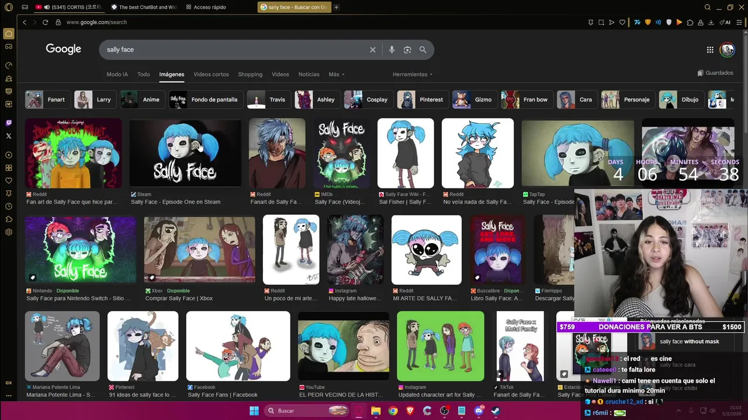Start Google voice search with microphone
Image resolution: width=748 pixels, height=420 pixels.
pyautogui.click(x=392, y=50)
